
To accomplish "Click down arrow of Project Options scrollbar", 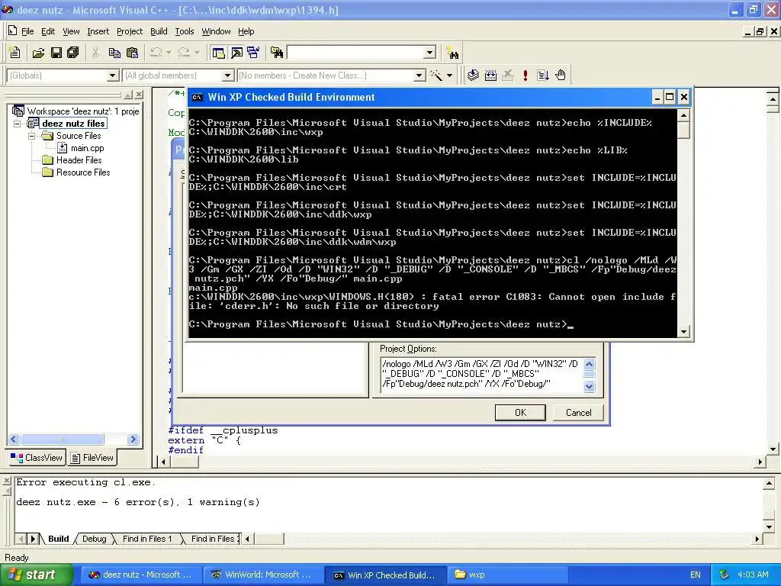I will pos(590,386).
